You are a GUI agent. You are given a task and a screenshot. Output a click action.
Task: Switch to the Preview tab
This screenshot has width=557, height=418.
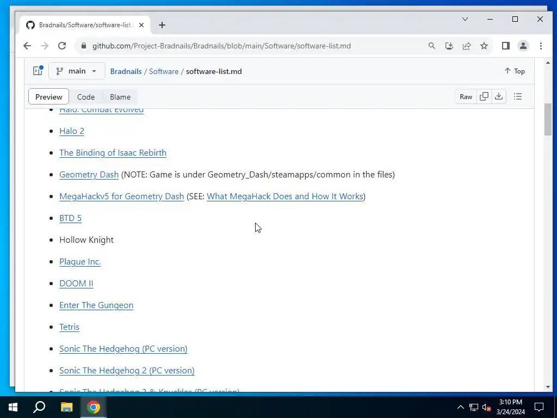pos(48,97)
